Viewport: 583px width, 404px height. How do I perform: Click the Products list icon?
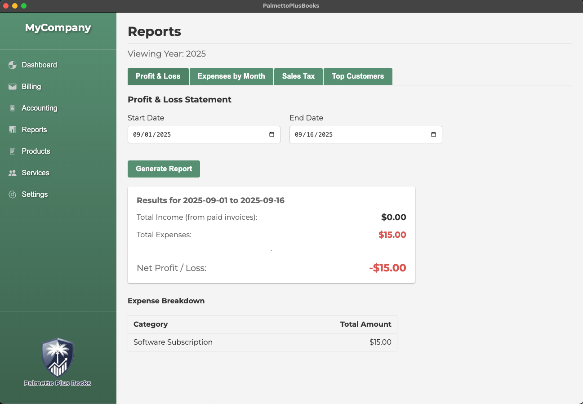pos(13,151)
